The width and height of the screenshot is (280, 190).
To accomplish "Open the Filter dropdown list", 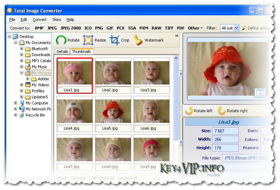I will 237,28.
